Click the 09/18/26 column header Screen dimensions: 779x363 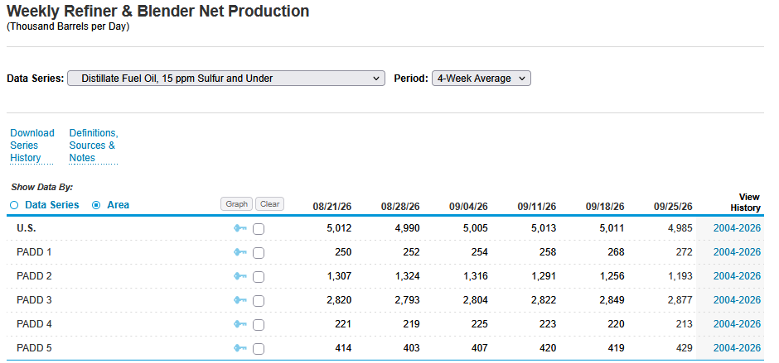(x=605, y=207)
